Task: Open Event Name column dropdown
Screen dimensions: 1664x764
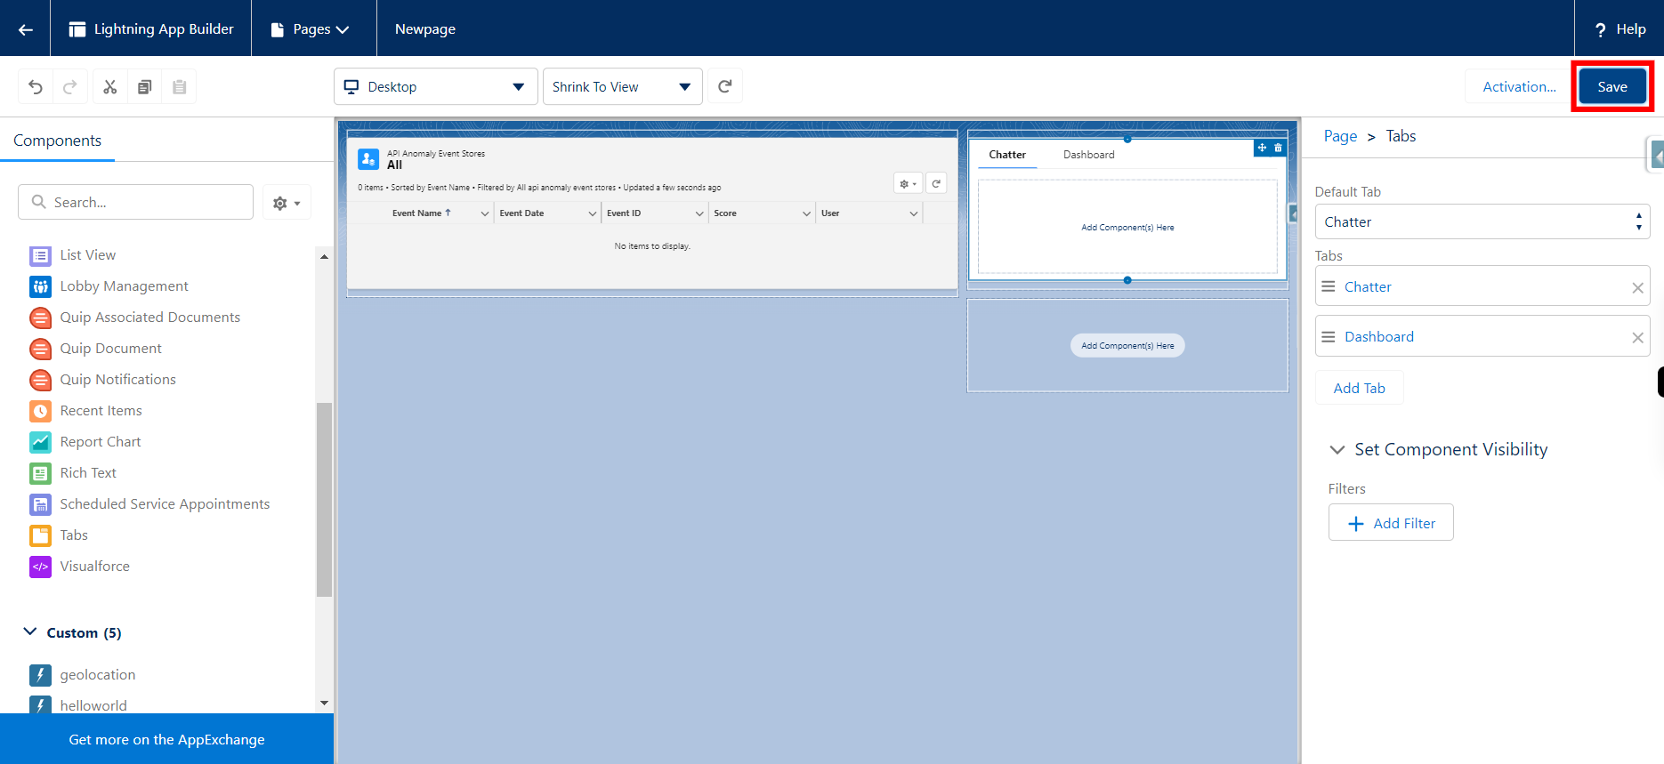Action: tap(485, 213)
